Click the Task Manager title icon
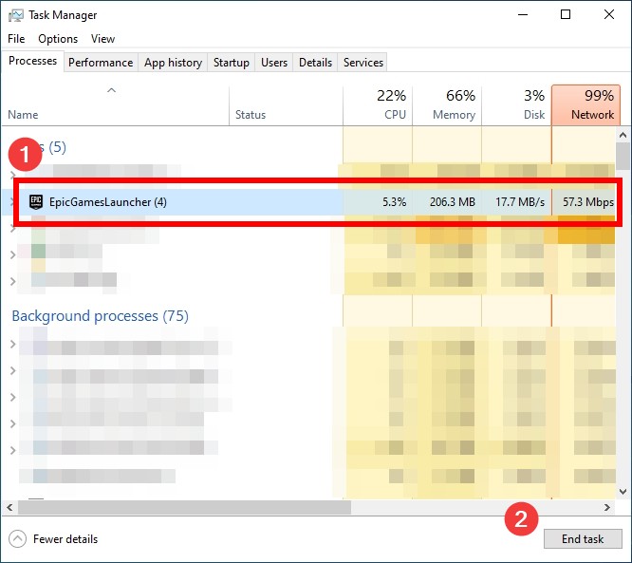Viewport: 632px width, 563px height. click(x=16, y=15)
